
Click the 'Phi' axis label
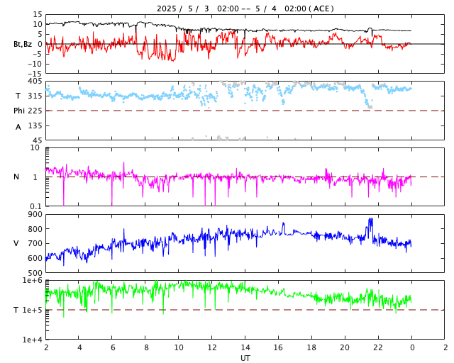[19, 111]
